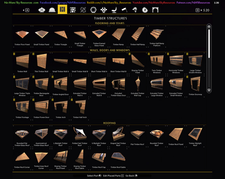The width and height of the screenshot is (225, 179).
Task: Open the archway category tab
Action: [155, 10]
